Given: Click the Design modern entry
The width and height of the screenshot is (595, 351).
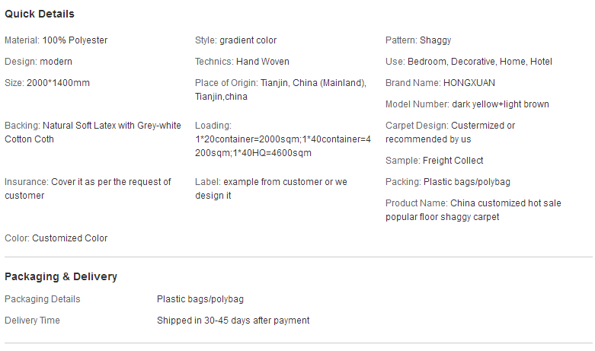Looking at the screenshot, I should (x=38, y=62).
